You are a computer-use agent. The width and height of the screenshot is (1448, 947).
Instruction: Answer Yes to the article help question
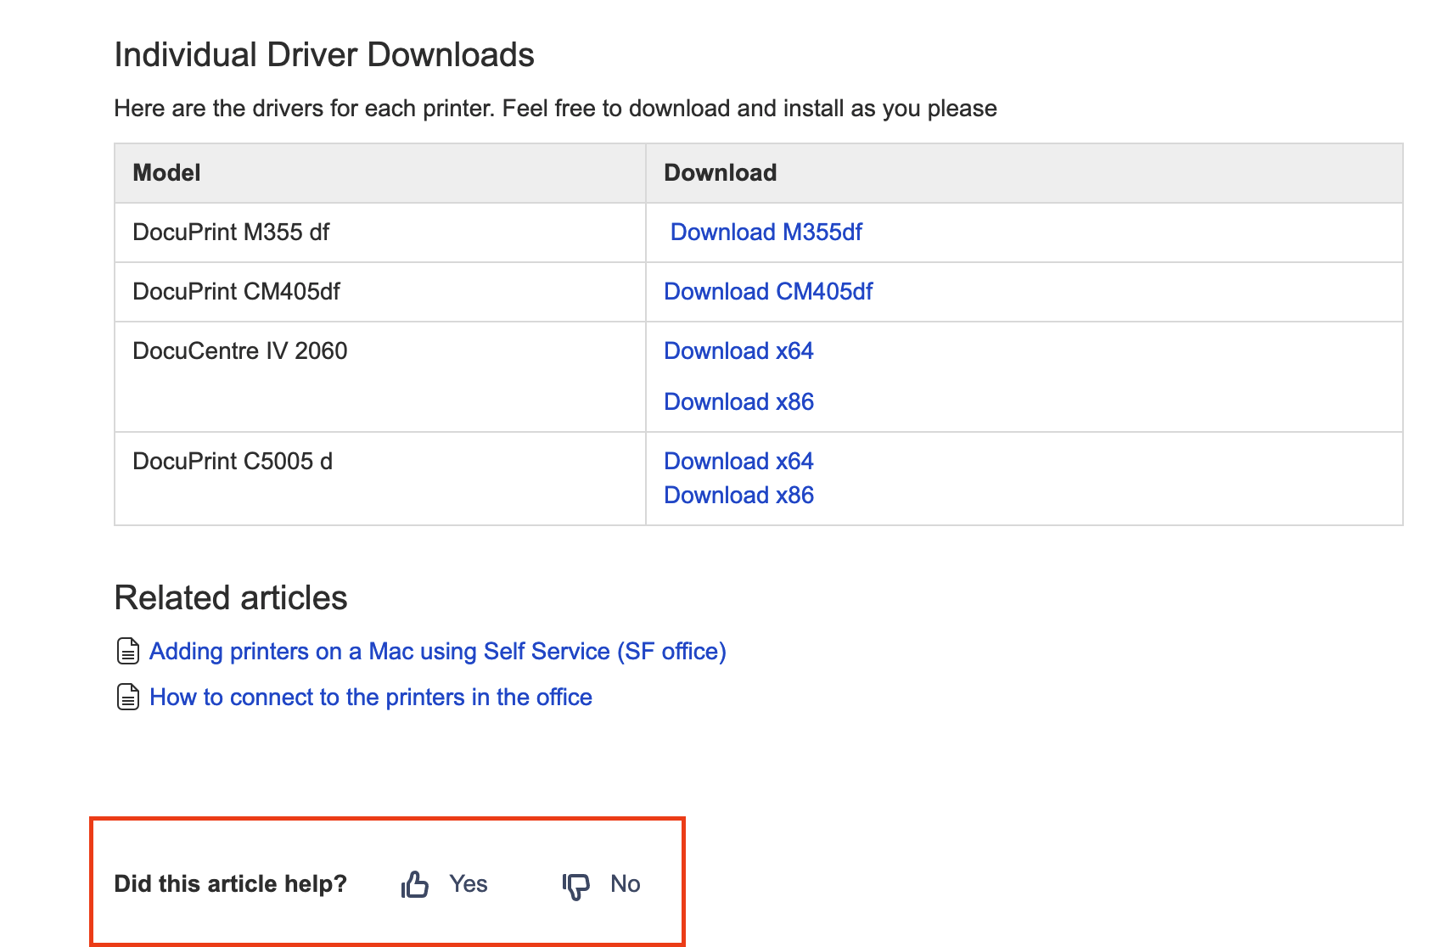[468, 883]
